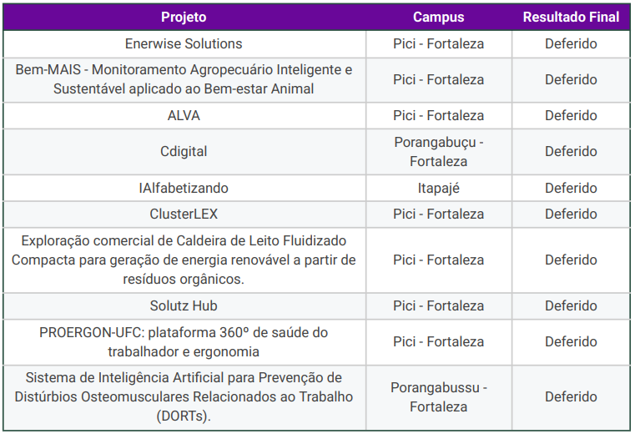Select the Porangabussu - Fortaleza campus cell
Viewport: 635px width, 434px height.
point(438,397)
